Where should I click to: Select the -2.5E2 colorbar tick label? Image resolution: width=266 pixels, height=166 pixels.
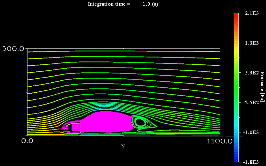tap(250, 102)
